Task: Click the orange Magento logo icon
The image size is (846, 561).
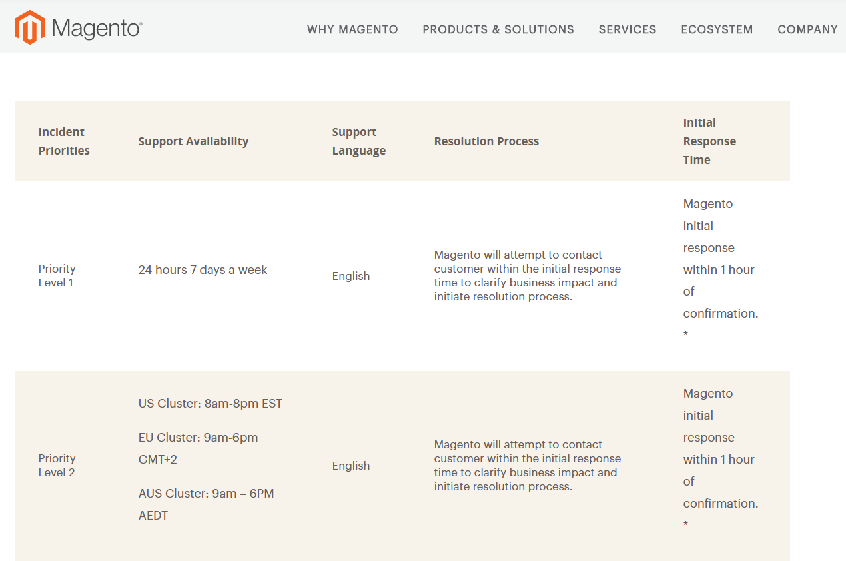Action: click(x=29, y=28)
